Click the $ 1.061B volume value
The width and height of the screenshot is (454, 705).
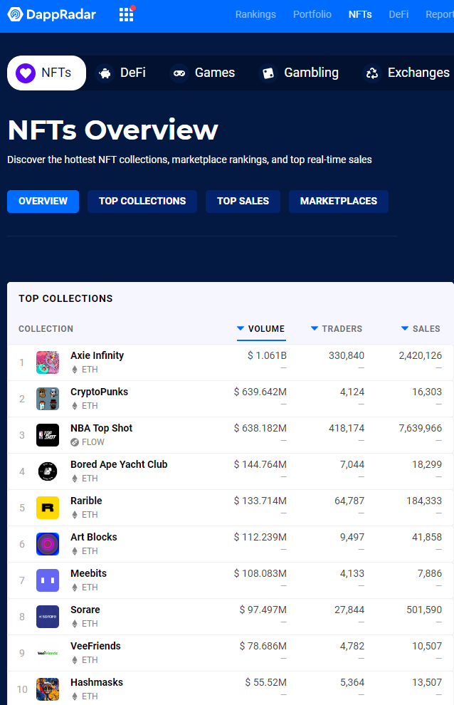point(267,355)
